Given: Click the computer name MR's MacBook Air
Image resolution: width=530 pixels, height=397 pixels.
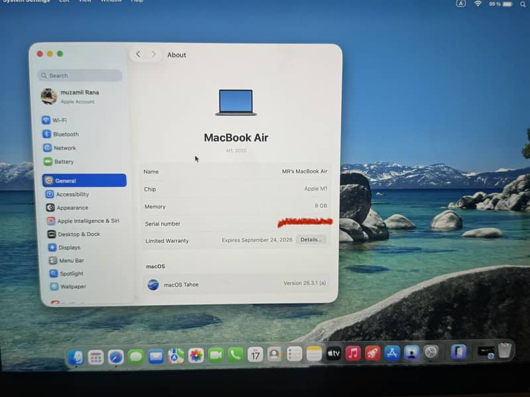Looking at the screenshot, I should (x=305, y=171).
